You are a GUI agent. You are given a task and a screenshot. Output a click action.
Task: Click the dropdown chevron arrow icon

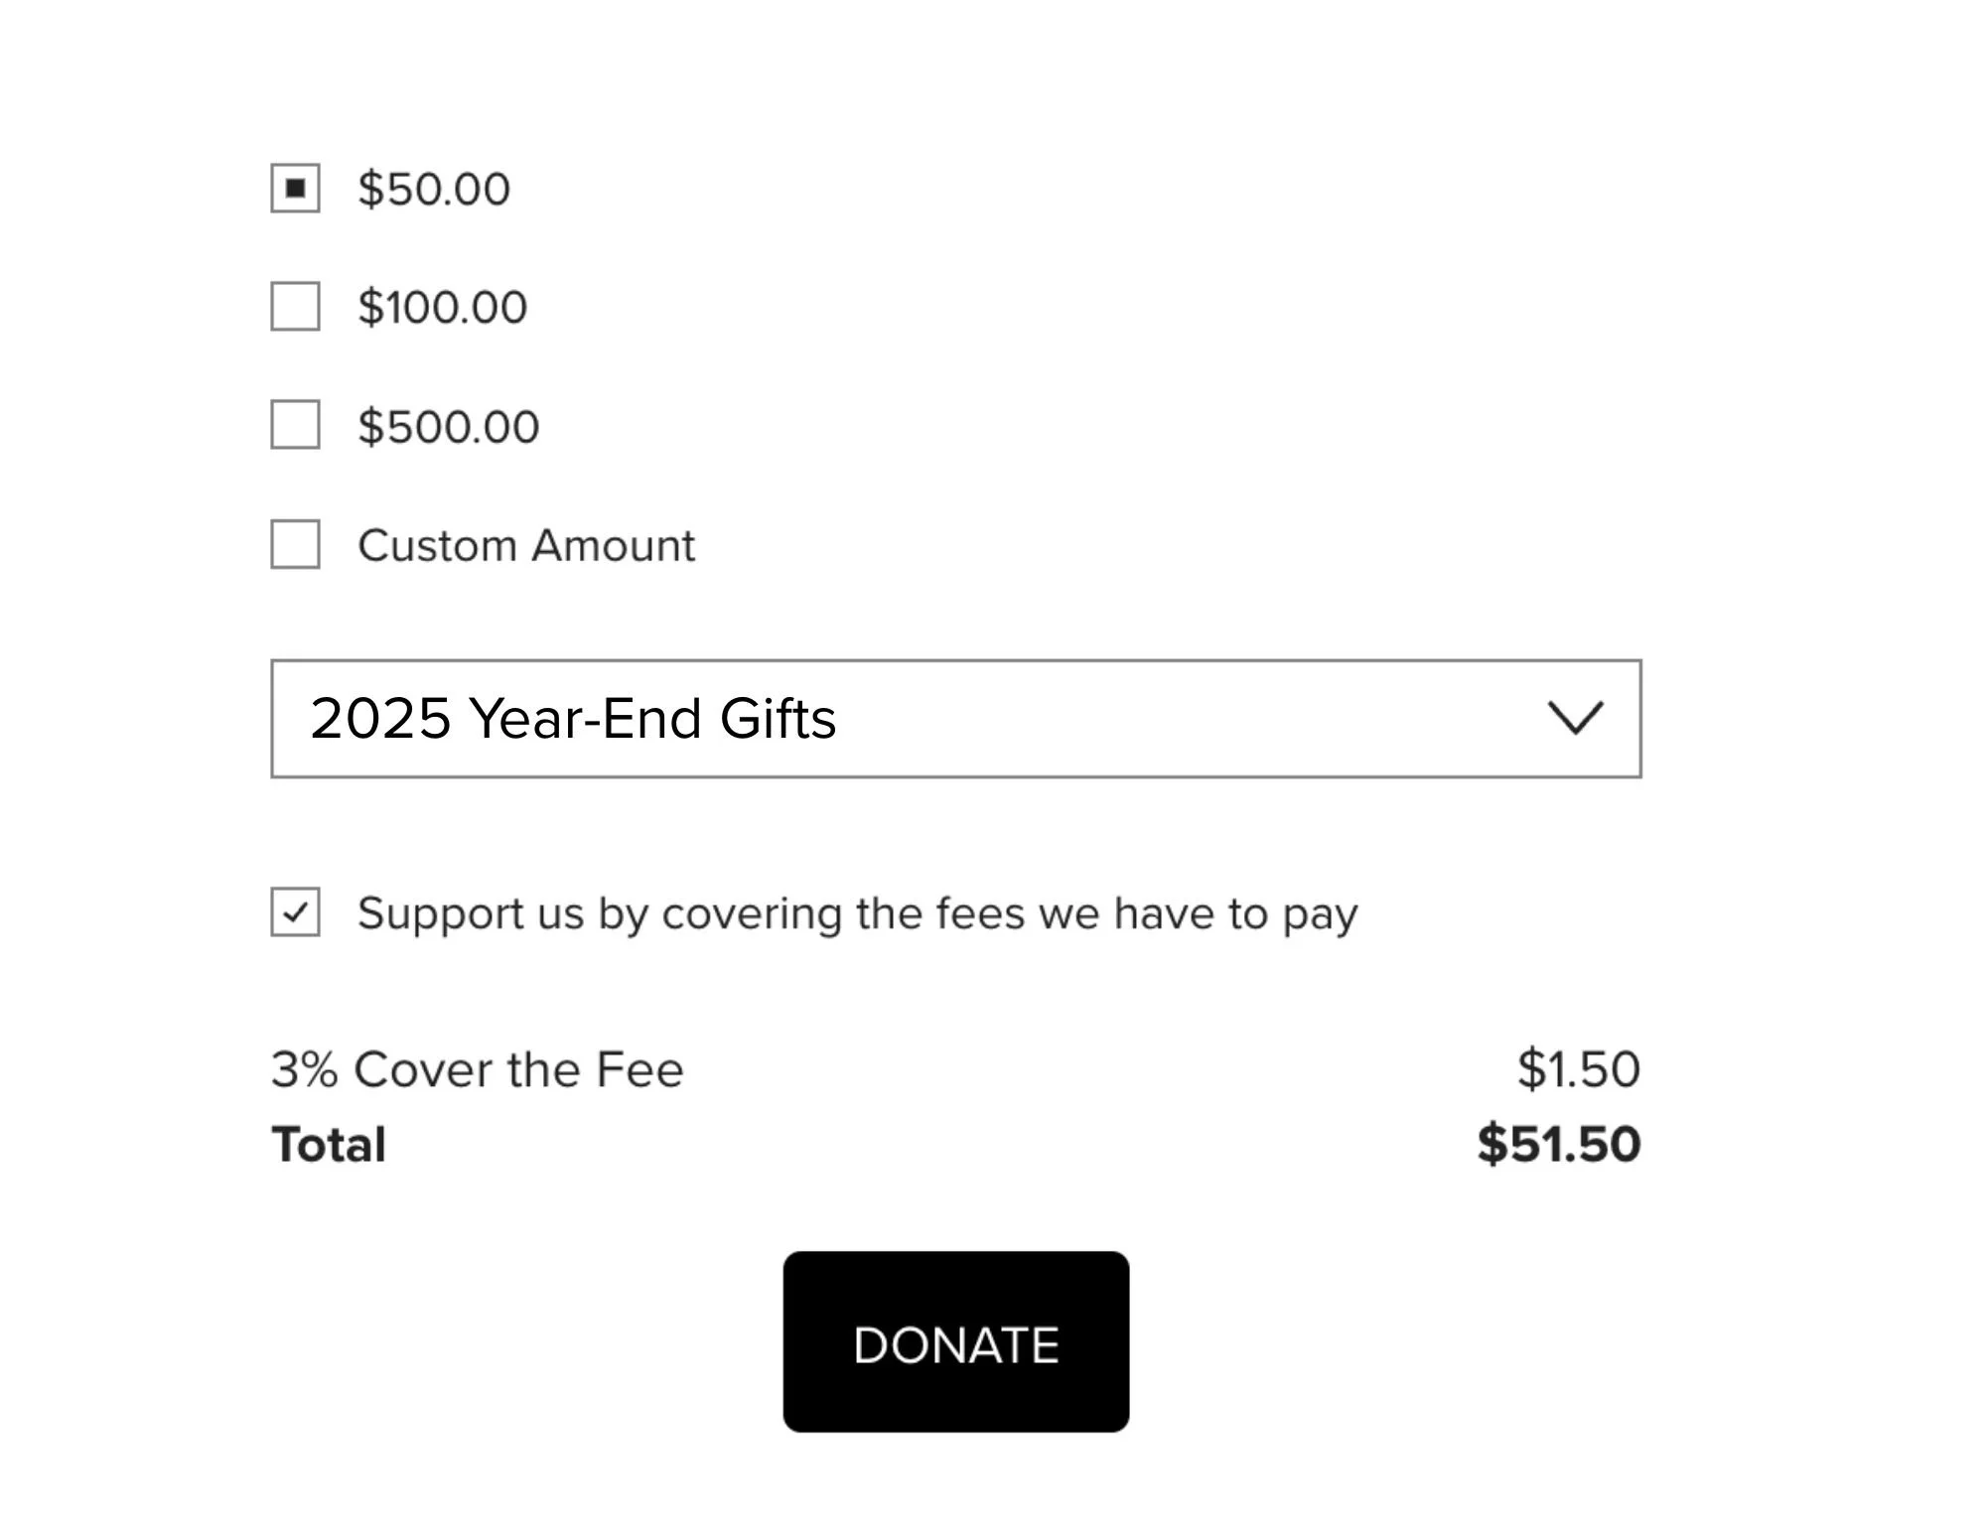click(1575, 718)
